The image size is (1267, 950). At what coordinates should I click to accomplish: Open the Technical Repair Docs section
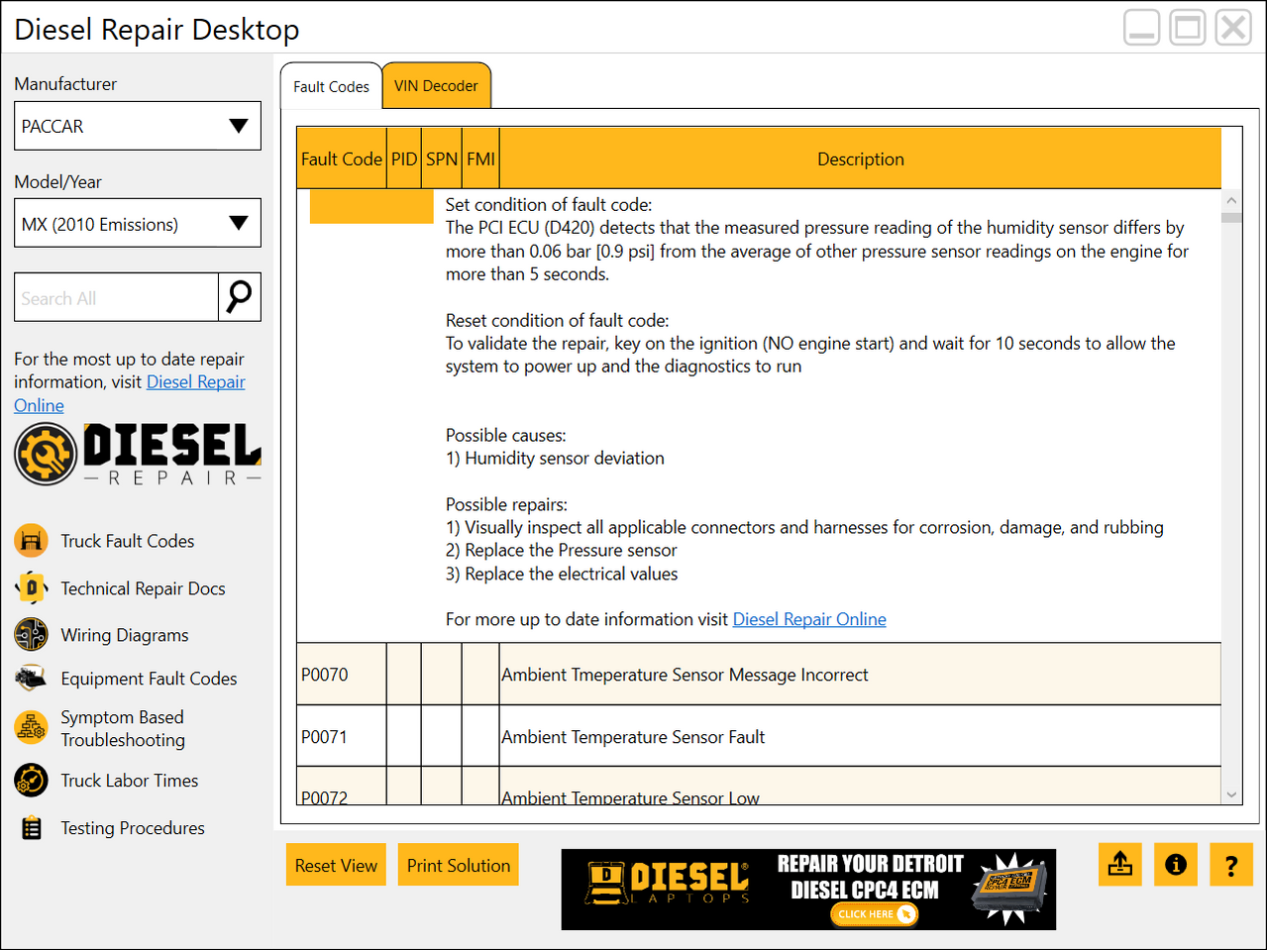click(x=30, y=587)
